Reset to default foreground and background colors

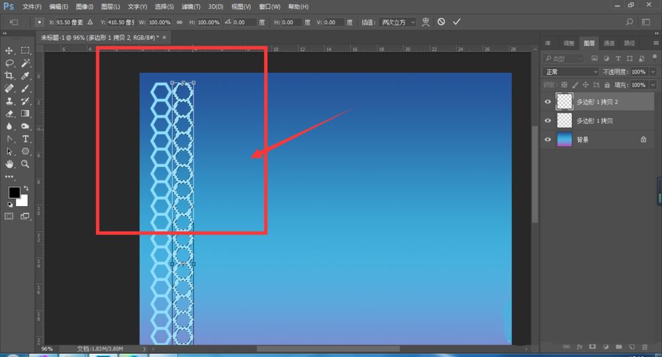tap(10, 205)
